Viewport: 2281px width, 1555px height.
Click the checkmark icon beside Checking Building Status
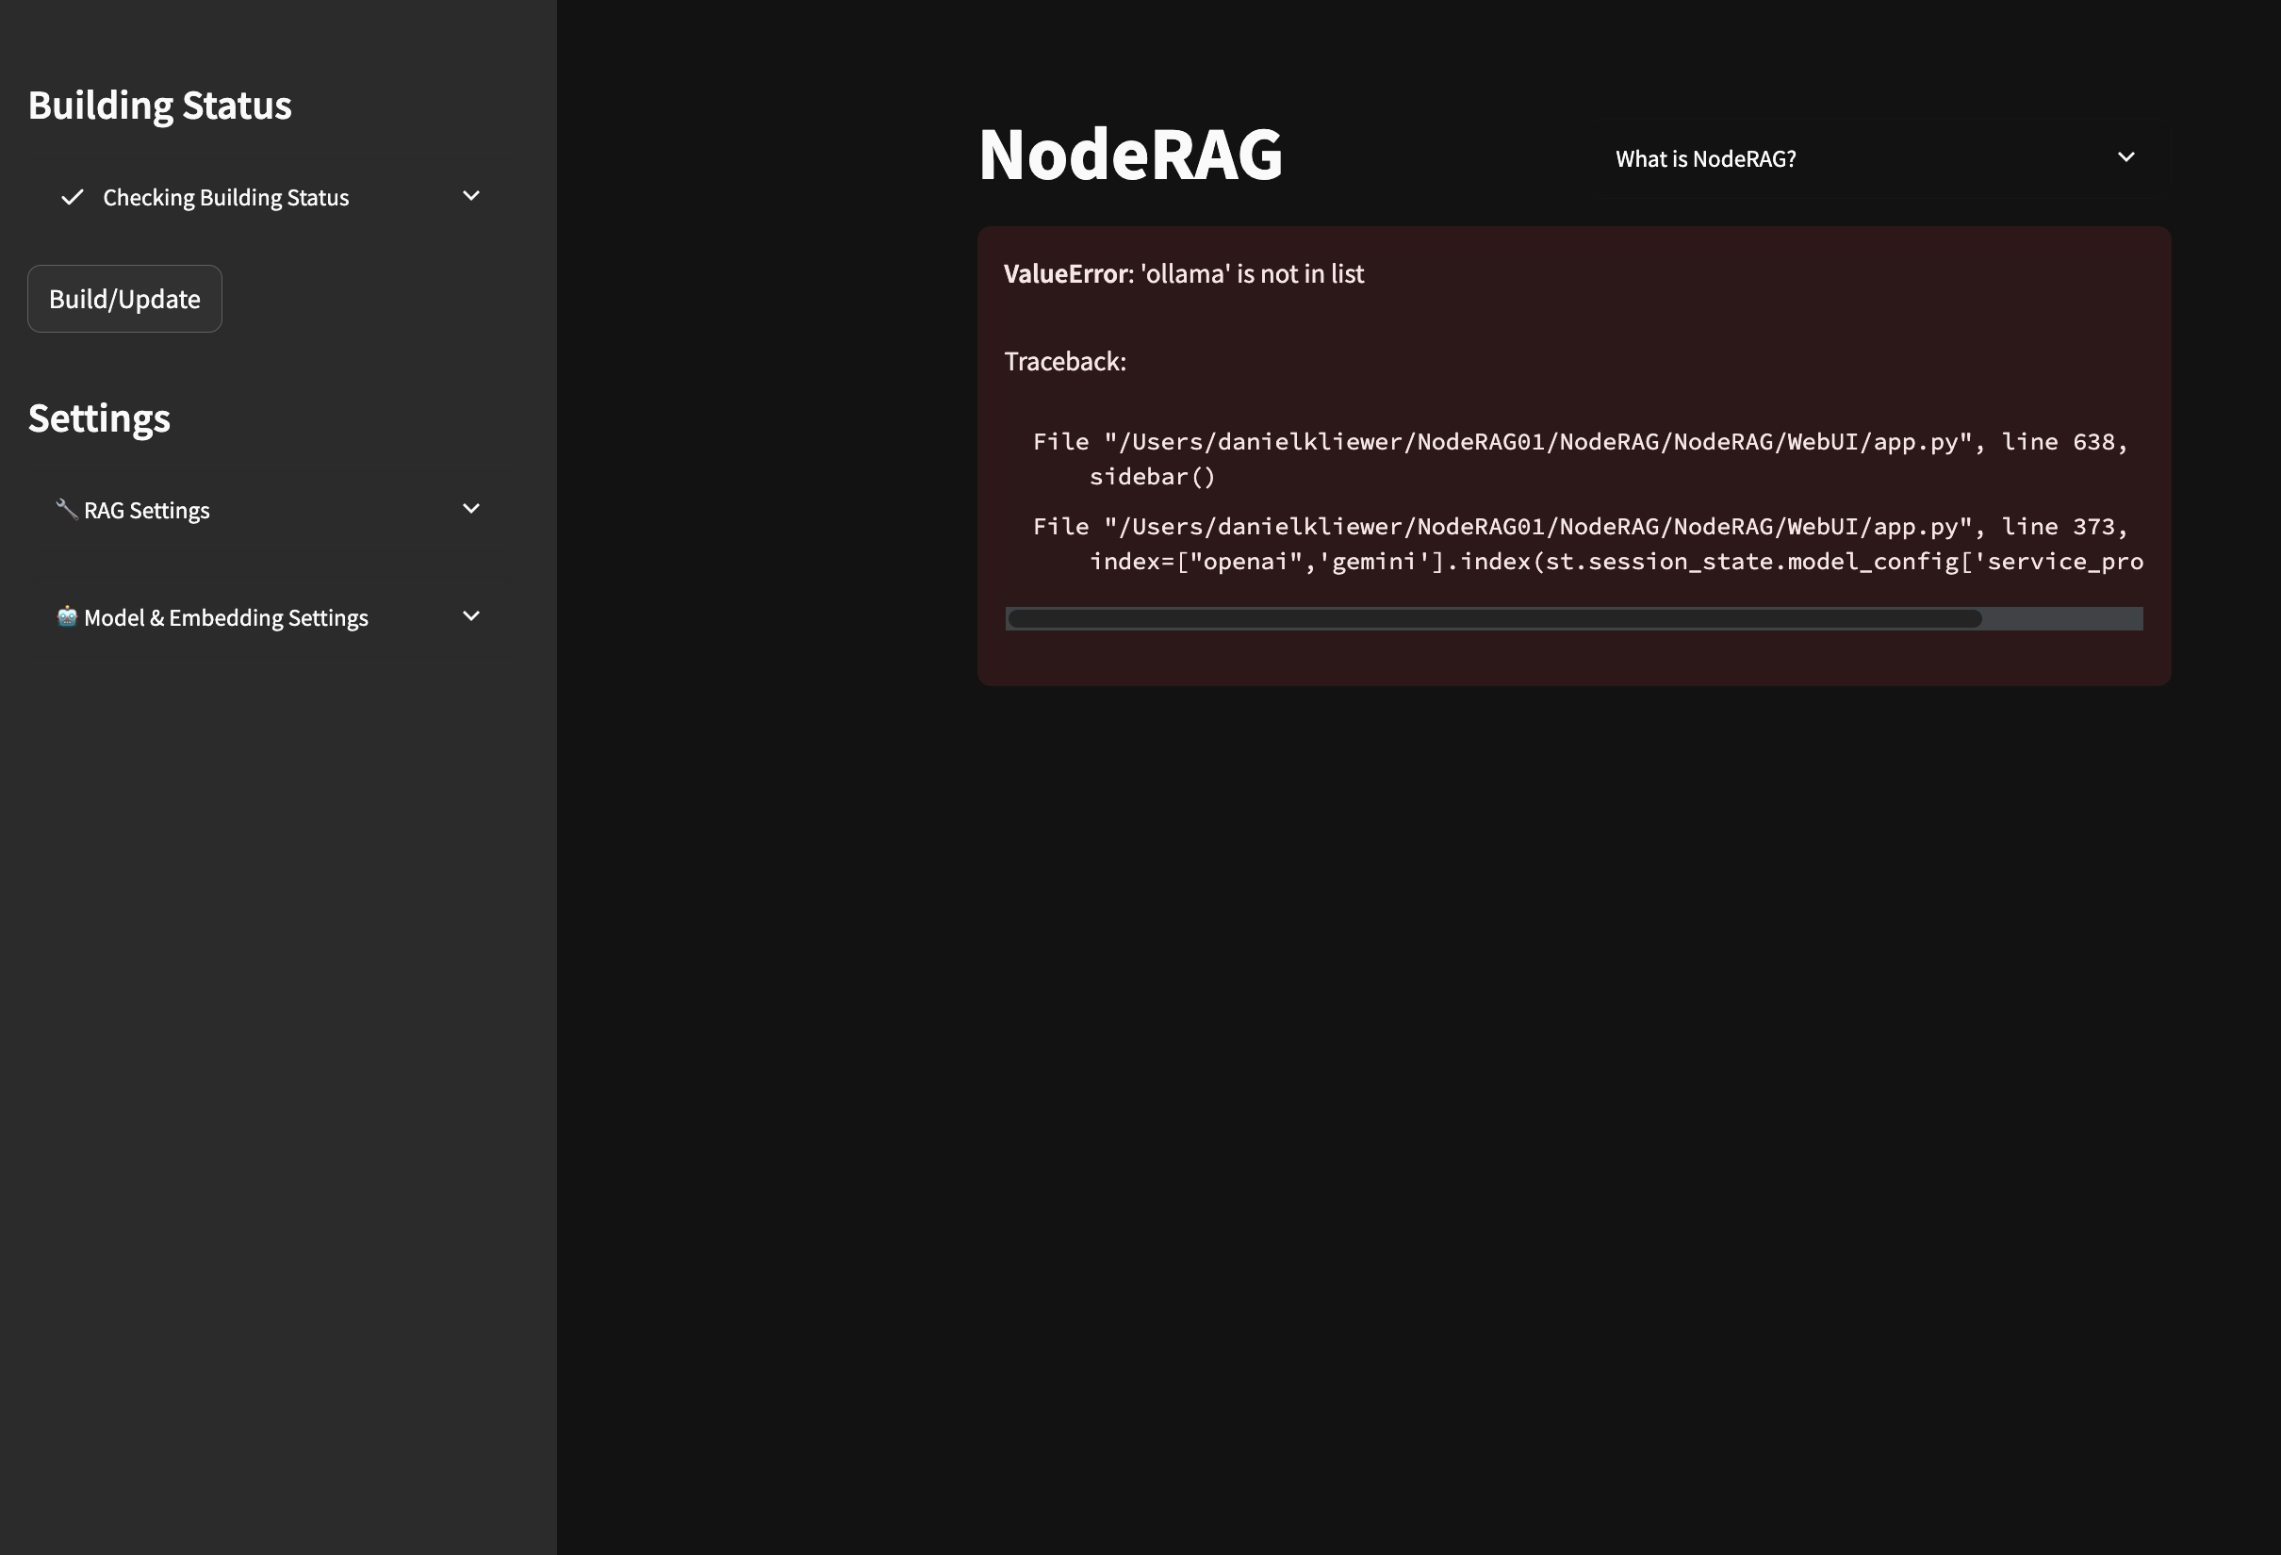click(x=72, y=197)
